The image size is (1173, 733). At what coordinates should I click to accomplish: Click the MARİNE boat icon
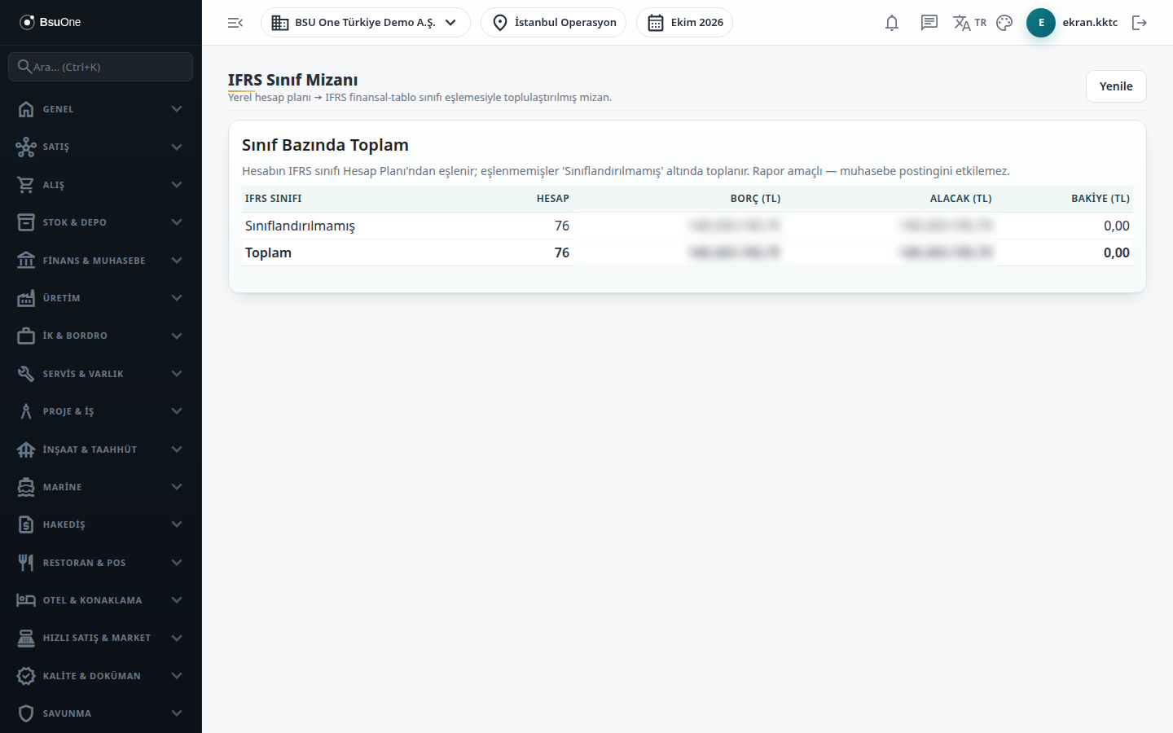pyautogui.click(x=26, y=487)
